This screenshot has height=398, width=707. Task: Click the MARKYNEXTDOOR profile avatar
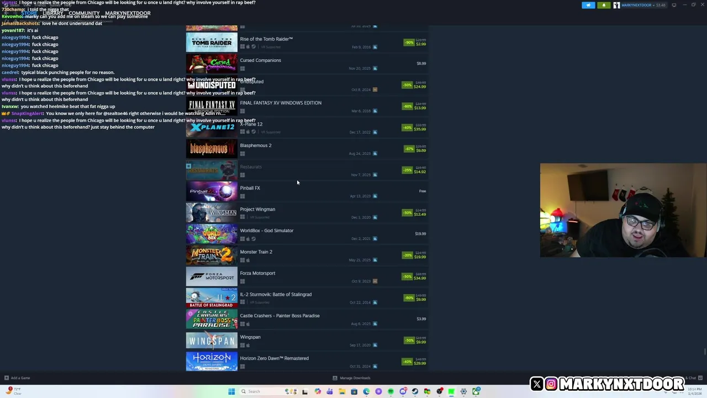[x=616, y=5]
